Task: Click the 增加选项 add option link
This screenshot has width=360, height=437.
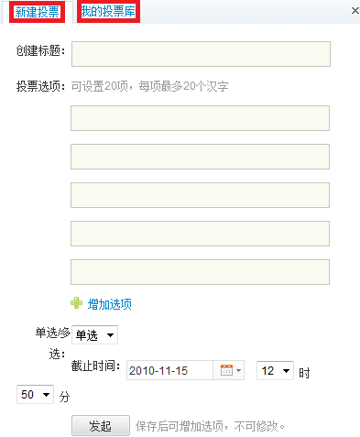Action: (110, 304)
